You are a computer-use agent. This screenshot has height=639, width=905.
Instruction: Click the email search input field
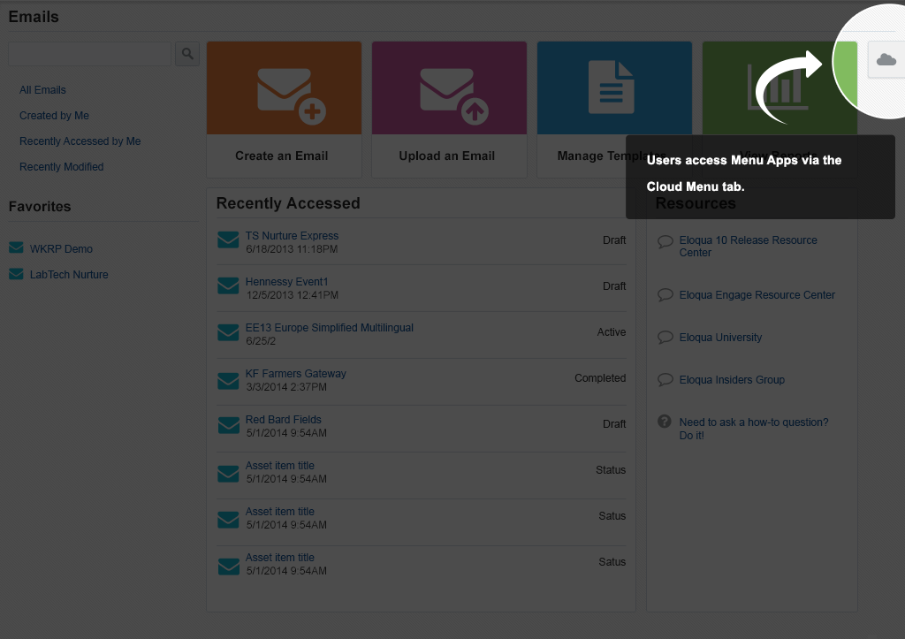89,54
